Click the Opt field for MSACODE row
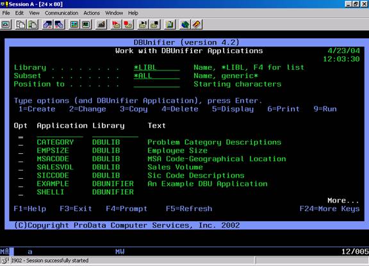Image resolution: width=369 pixels, height=266 pixels. 20,159
